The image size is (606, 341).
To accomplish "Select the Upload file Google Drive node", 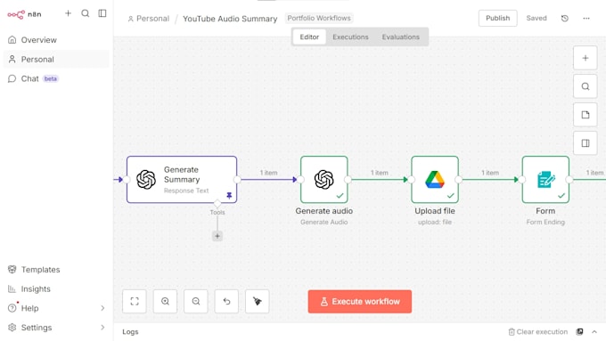I will click(x=435, y=179).
